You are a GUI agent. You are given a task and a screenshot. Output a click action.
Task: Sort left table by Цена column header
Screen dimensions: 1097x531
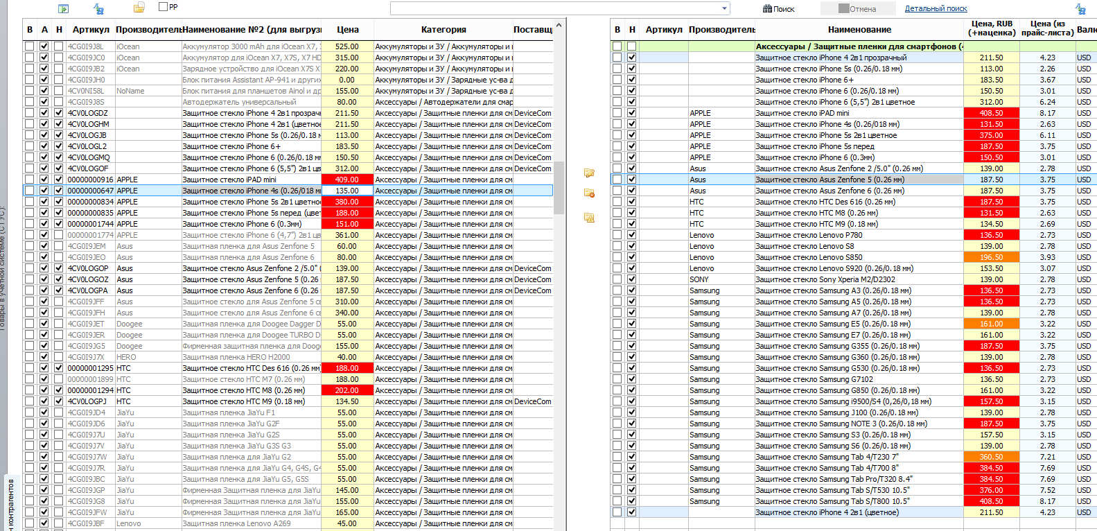coord(347,30)
